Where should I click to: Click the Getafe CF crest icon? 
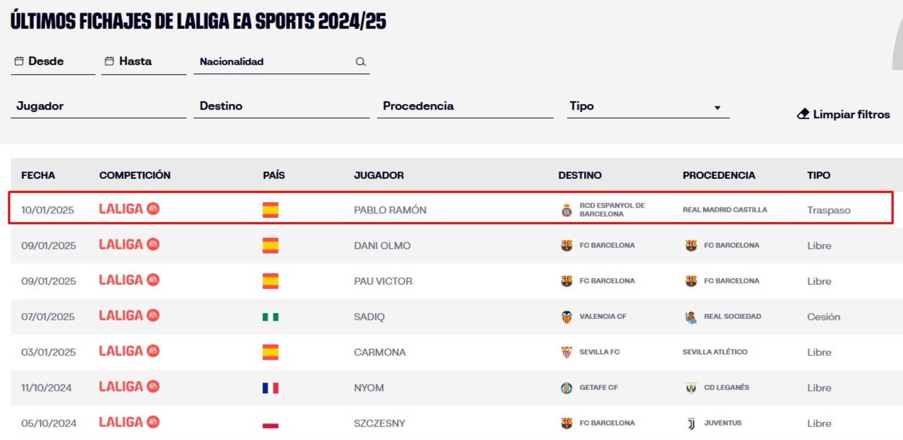coord(566,388)
